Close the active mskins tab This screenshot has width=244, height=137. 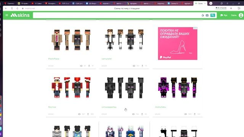click(205, 3)
